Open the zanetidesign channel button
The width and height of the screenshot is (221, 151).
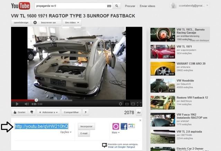[21, 22]
